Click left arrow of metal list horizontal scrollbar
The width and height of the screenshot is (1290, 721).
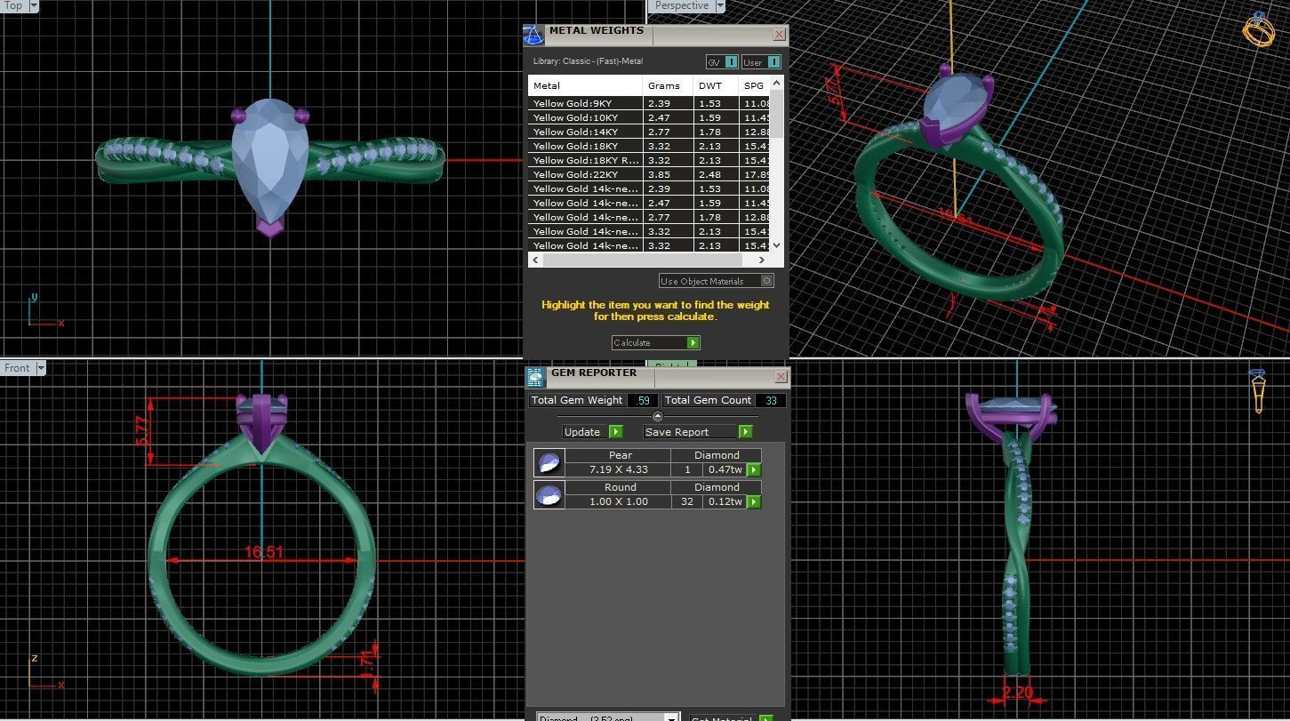(534, 260)
